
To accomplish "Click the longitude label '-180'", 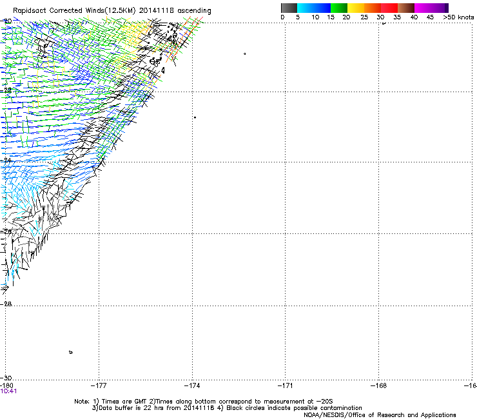I will point(6,385).
